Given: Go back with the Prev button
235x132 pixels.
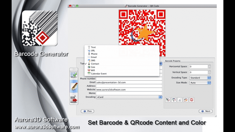Looking at the screenshot, I should (x=87, y=111).
